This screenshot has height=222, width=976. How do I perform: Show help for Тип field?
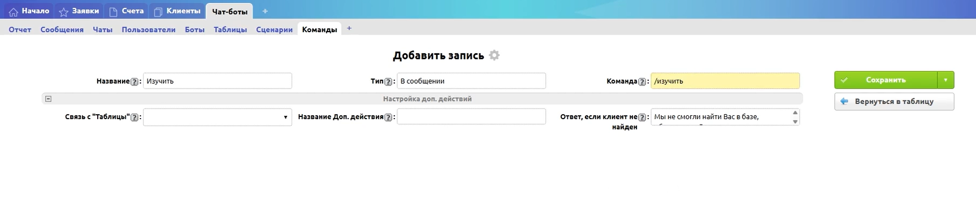[x=388, y=81]
